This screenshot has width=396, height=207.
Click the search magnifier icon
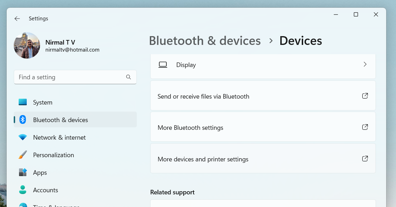(129, 77)
